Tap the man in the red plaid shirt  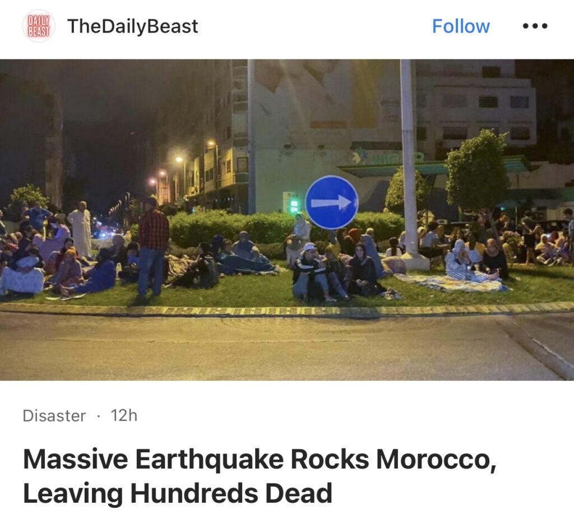coord(153,247)
